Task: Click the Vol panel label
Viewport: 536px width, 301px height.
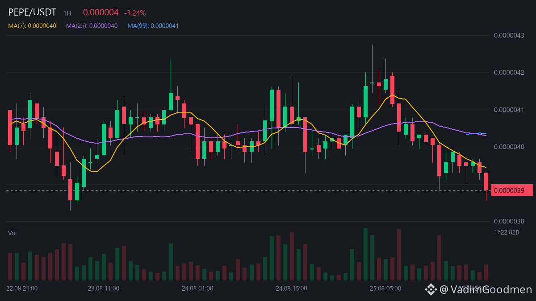Action: tap(13, 233)
